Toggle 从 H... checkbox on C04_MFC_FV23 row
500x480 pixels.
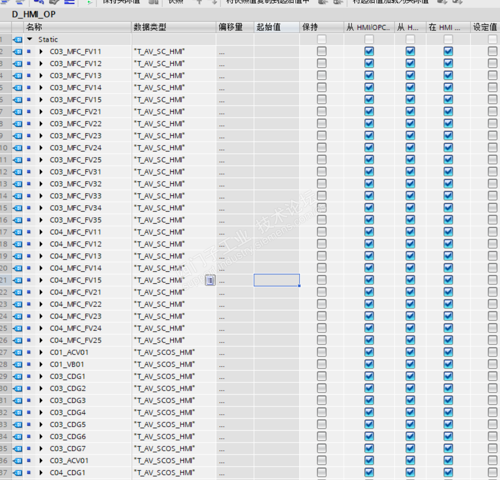tap(411, 316)
